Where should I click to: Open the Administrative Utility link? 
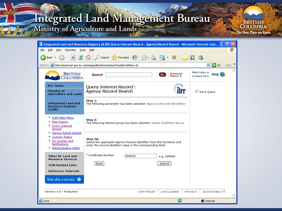click(66, 148)
